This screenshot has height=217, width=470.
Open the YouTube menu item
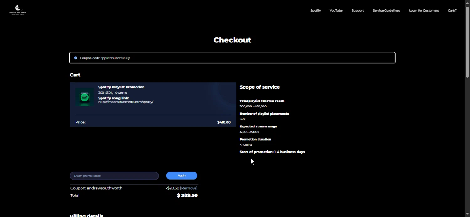click(x=336, y=10)
